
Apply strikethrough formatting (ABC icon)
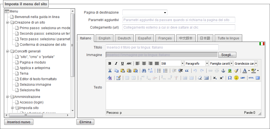[x=129, y=63]
